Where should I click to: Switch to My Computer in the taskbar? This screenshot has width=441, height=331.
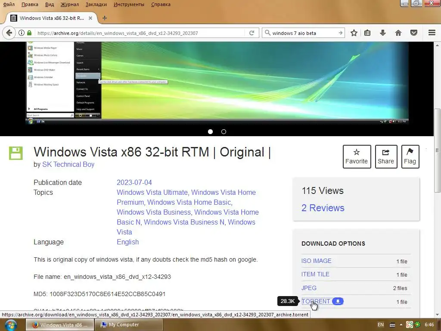[x=128, y=325]
